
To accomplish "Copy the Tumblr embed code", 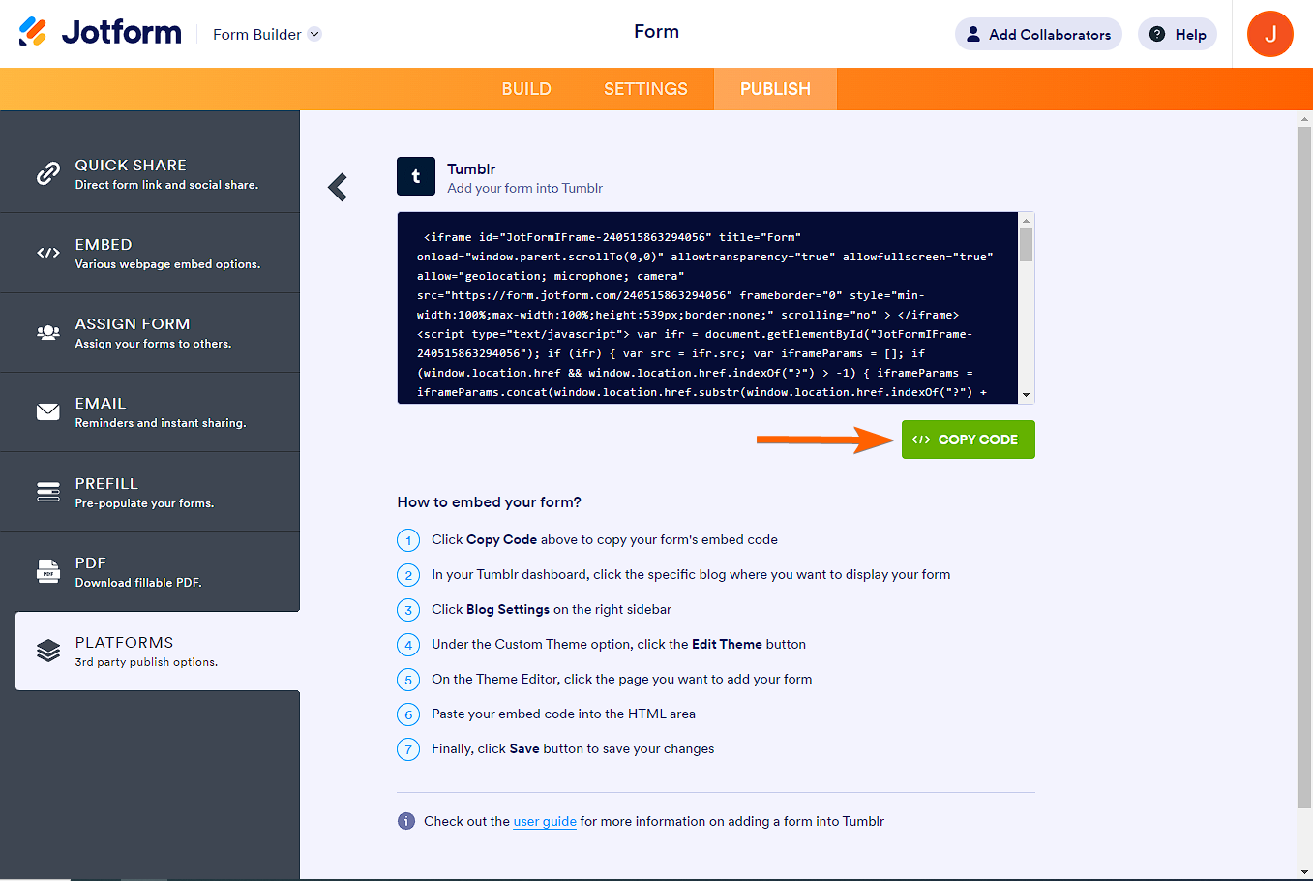I will pyautogui.click(x=969, y=440).
